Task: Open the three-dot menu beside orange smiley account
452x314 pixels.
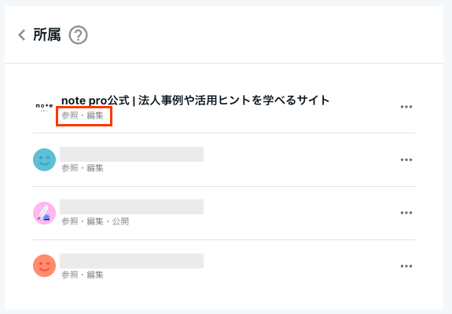Action: 406,266
